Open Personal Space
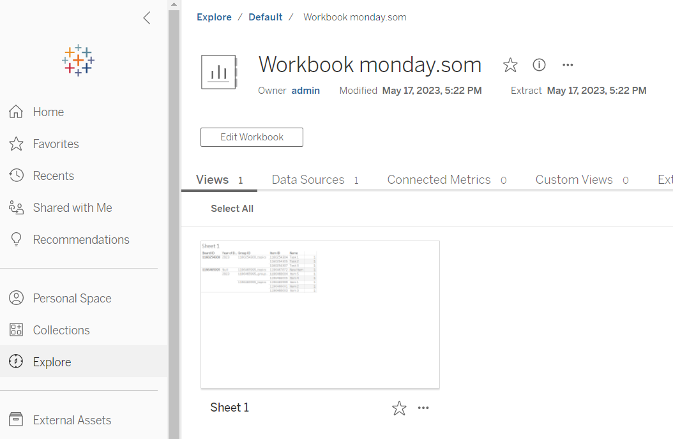 [72, 298]
